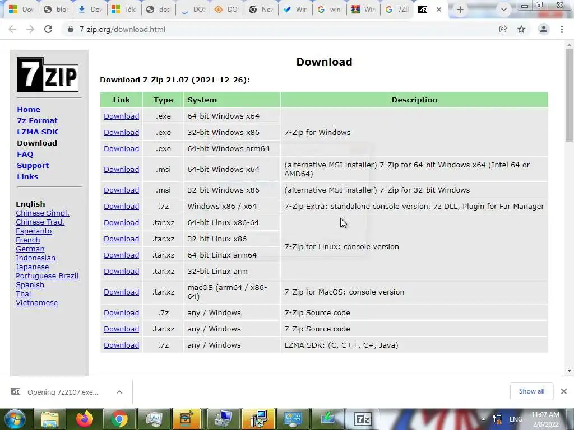
Task: Show hidden system tray icons
Action: (483, 419)
